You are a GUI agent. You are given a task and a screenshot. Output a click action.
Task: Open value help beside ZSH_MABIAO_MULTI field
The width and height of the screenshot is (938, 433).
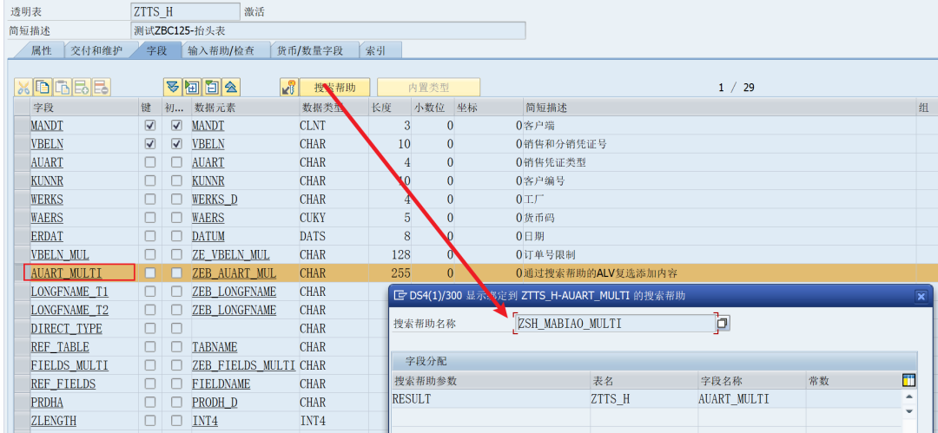click(723, 324)
